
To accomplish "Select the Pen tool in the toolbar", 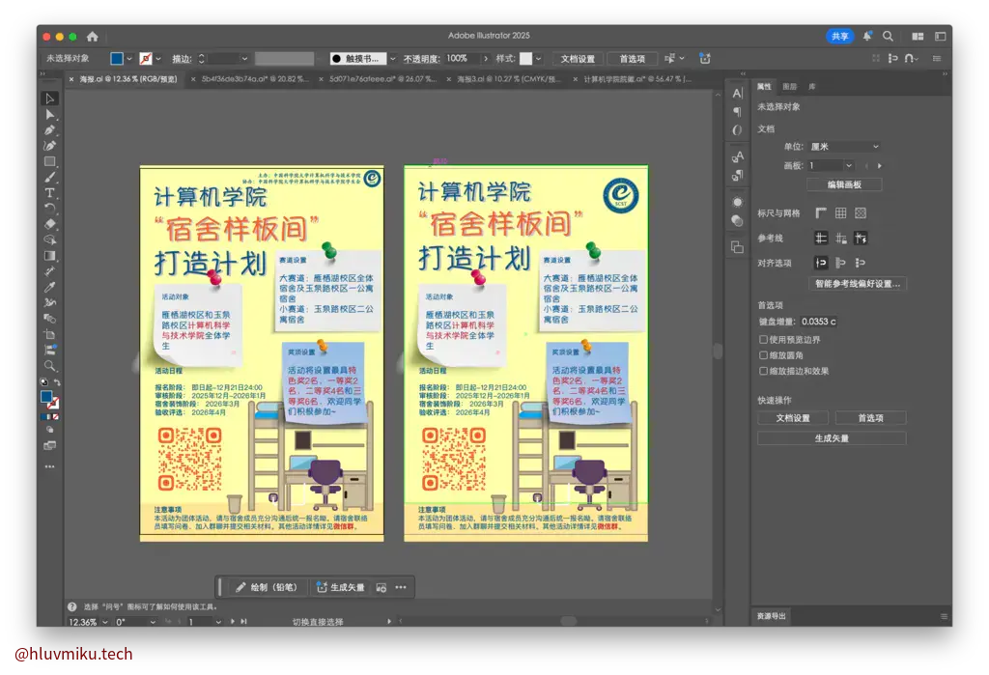I will coord(50,130).
